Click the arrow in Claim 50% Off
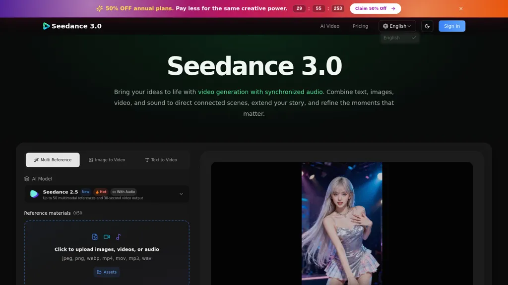The width and height of the screenshot is (508, 285). tap(393, 9)
